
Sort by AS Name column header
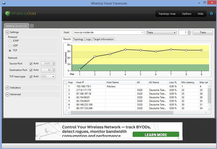point(158,82)
